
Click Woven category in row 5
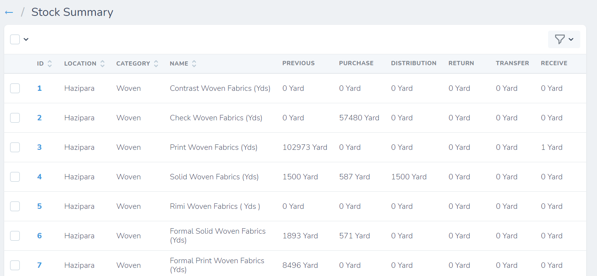click(x=128, y=206)
